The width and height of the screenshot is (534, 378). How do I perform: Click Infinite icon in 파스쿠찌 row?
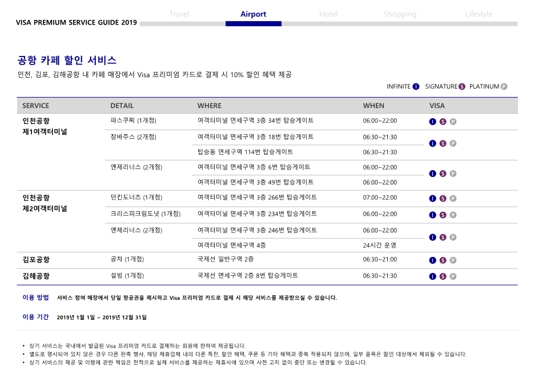tap(432, 122)
